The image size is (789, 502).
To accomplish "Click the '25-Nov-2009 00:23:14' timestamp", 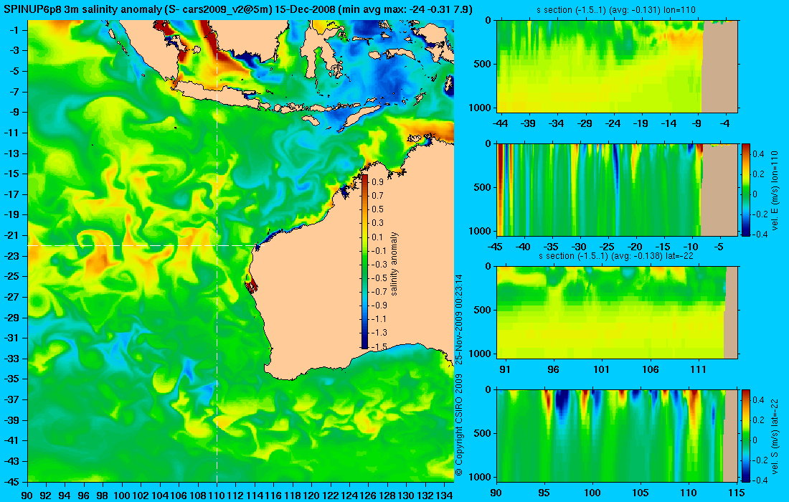I will [x=458, y=319].
